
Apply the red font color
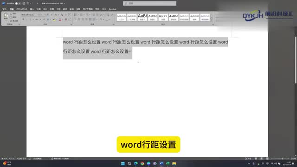pyautogui.click(x=60, y=19)
